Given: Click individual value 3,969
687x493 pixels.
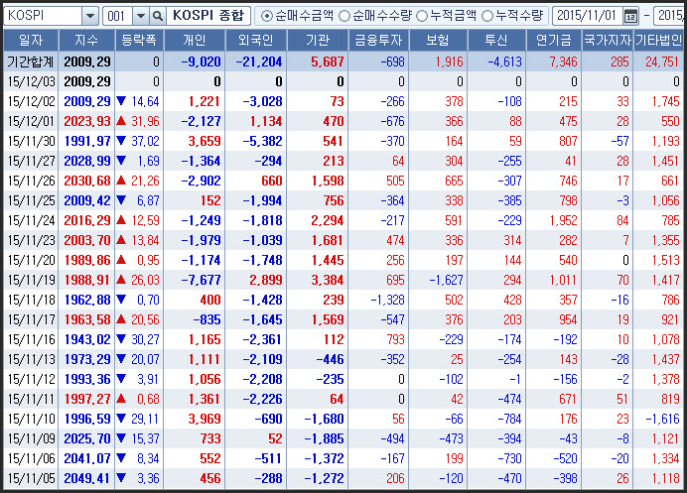Looking at the screenshot, I should [205, 419].
